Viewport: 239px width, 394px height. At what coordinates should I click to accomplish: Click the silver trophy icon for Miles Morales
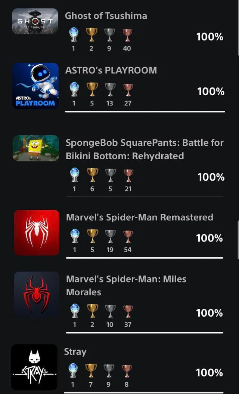110,311
